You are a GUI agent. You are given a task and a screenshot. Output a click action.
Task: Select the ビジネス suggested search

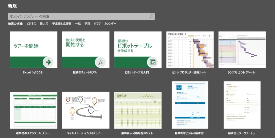[x=31, y=24]
